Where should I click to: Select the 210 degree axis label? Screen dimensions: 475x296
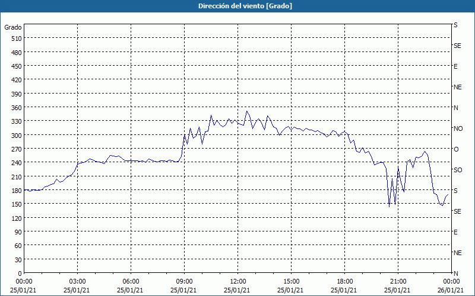pyautogui.click(x=17, y=177)
